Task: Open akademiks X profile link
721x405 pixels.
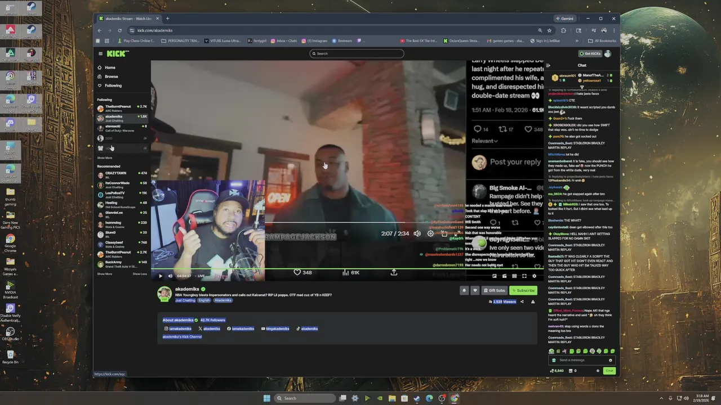Action: coord(209,328)
